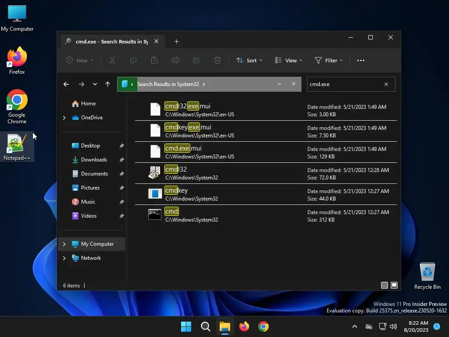The width and height of the screenshot is (449, 337).
Task: Click the OneDrive cloud tray icon
Action: point(369,326)
